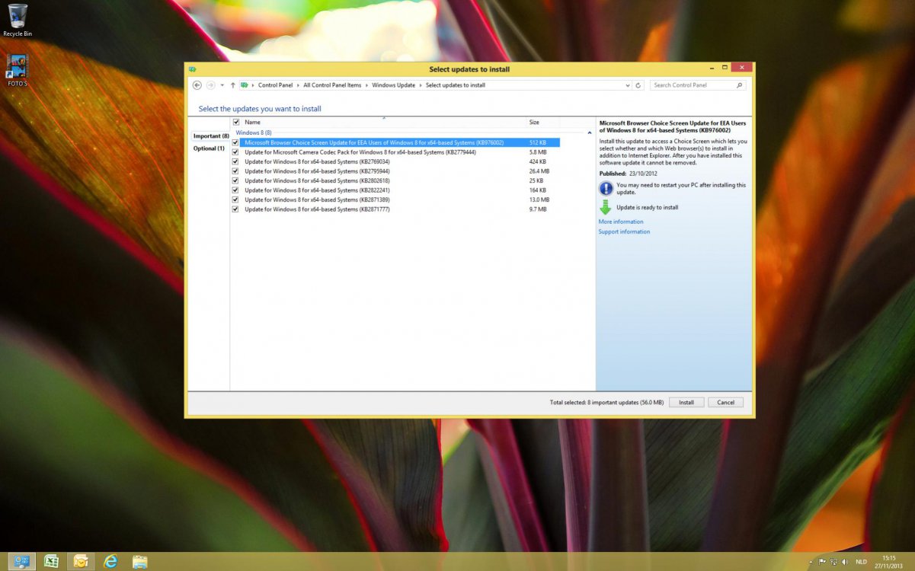This screenshot has width=915, height=571.
Task: Click the search magnifier in Search Control Panel
Action: 738,85
